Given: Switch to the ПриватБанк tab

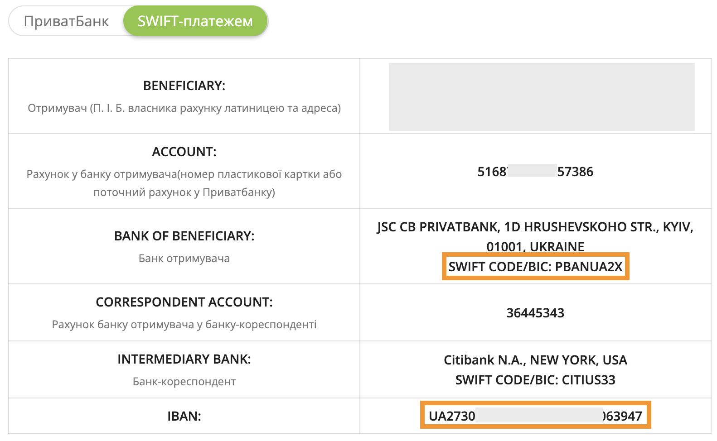Looking at the screenshot, I should tap(66, 21).
